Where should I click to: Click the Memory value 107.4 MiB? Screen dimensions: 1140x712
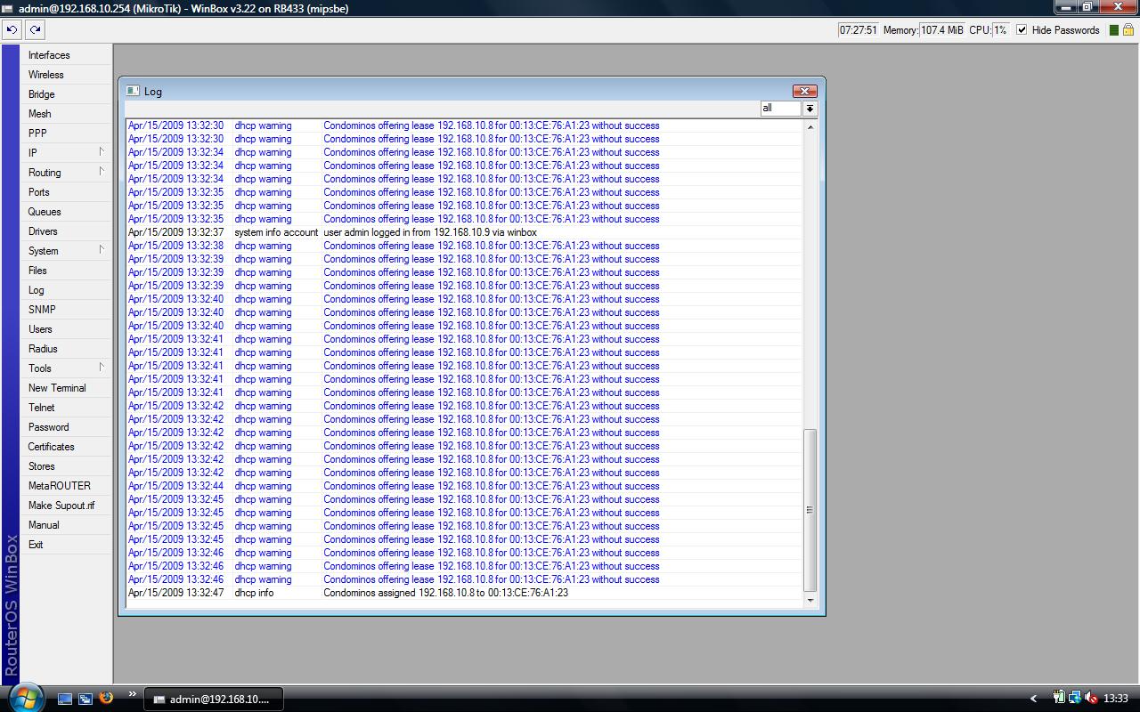942,29
